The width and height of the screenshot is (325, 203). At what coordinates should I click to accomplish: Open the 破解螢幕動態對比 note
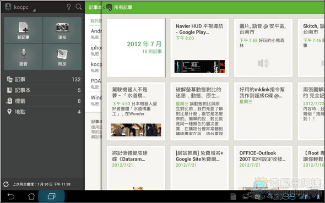click(199, 111)
